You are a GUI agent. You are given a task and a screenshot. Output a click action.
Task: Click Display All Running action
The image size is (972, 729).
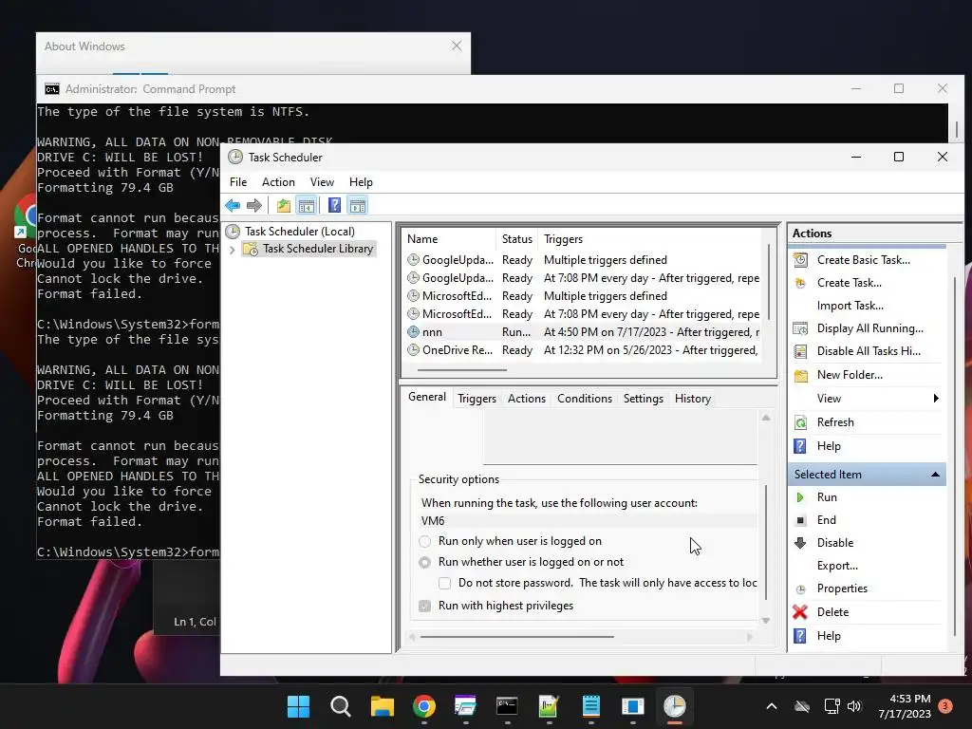870,328
